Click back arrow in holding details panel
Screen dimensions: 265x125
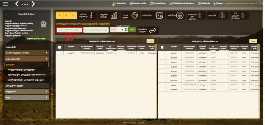pyautogui.click(x=7, y=14)
